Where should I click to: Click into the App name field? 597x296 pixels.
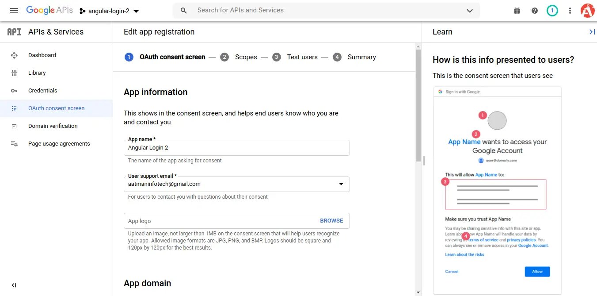(236, 148)
